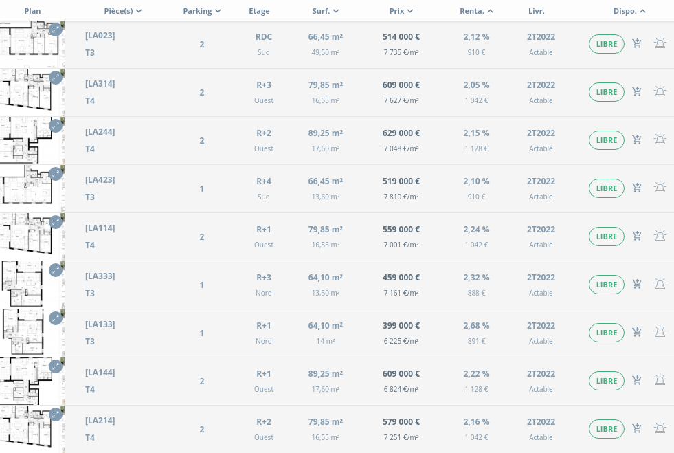This screenshot has height=453, width=674.
Task: Add lot LA333 to cart
Action: coord(637,285)
